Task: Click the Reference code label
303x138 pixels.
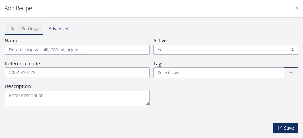Action: pyautogui.click(x=22, y=64)
